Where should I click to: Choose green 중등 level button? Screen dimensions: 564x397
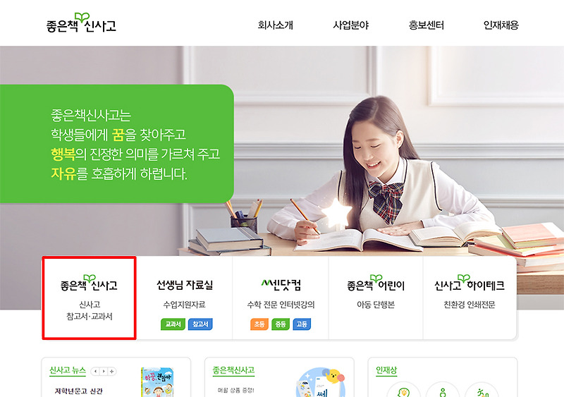pyautogui.click(x=281, y=324)
